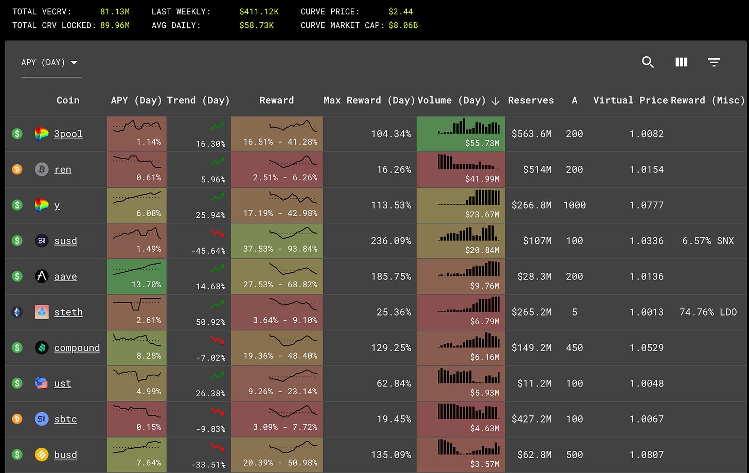Image resolution: width=749 pixels, height=473 pixels.
Task: Click the bitcoin type icon in ren row
Action: click(x=17, y=169)
